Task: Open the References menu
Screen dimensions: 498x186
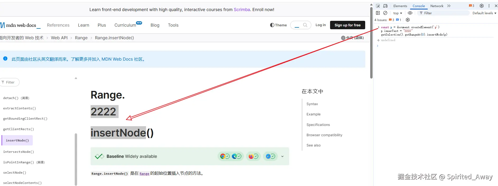Action: [58, 25]
